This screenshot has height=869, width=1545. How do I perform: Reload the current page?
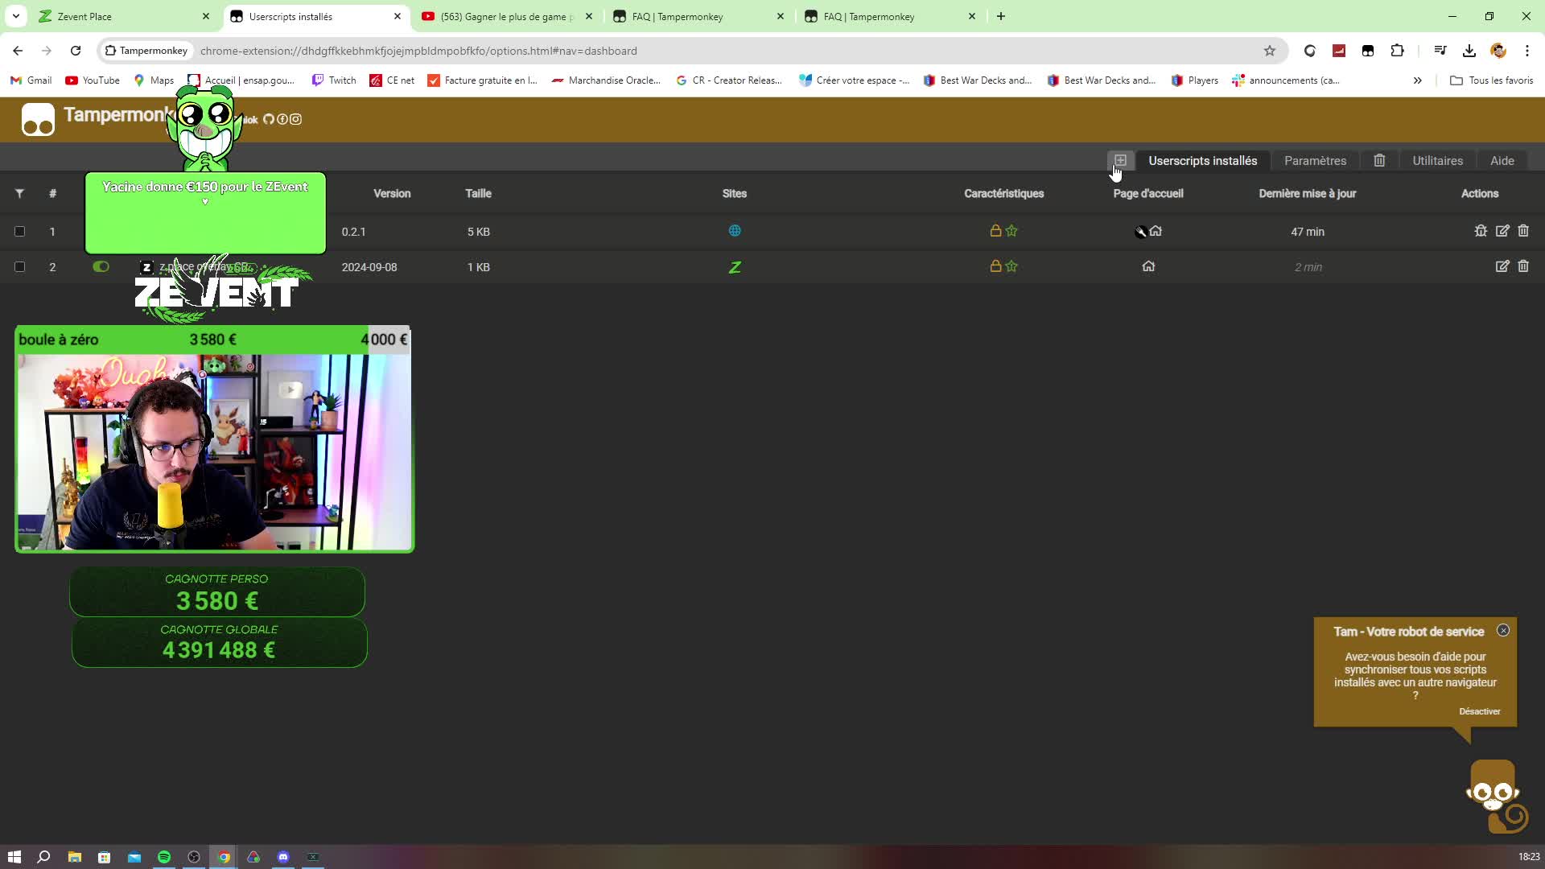coord(76,51)
